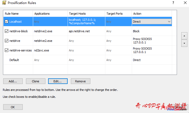
Task: Click the Proxifier icon in the title bar
Action: [x=4, y=3]
